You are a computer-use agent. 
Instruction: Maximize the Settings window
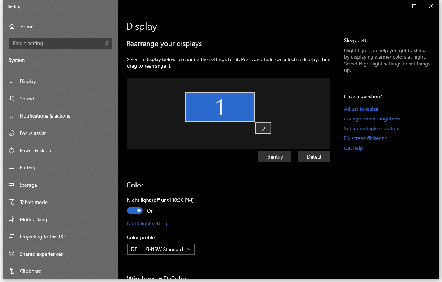(414, 6)
